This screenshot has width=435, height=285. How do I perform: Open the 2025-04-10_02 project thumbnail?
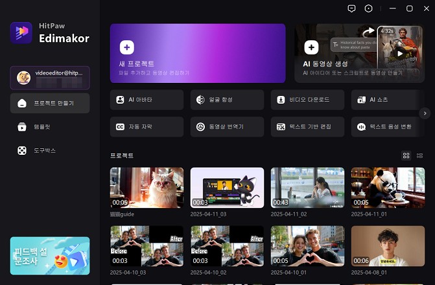pyautogui.click(x=227, y=246)
